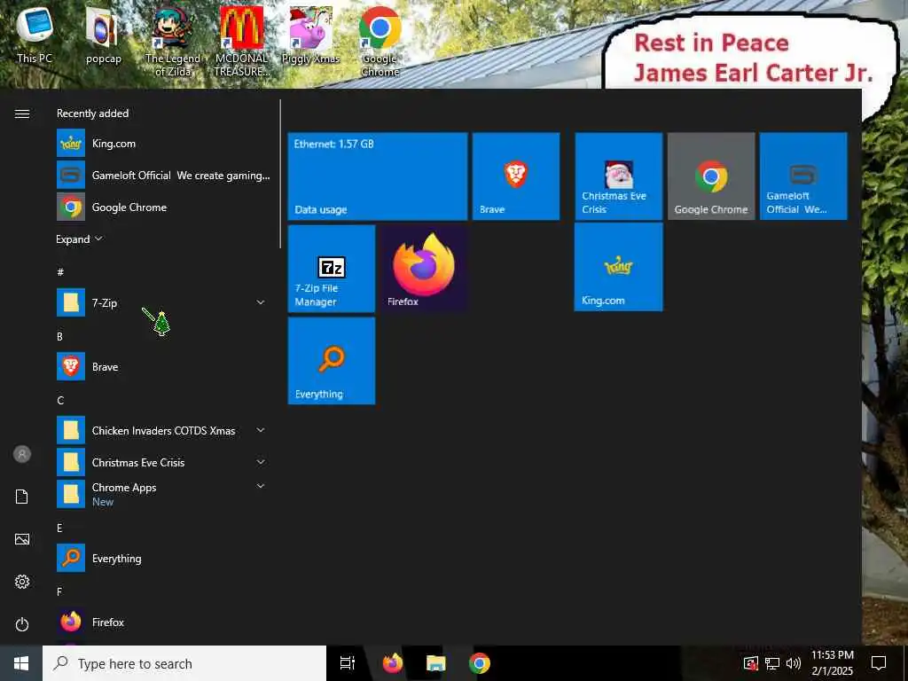Focus the 'Type here to search' box

point(184,663)
